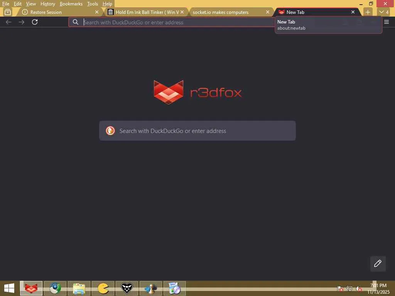Image resolution: width=395 pixels, height=296 pixels.
Task: Go forward one page
Action: tap(22, 22)
